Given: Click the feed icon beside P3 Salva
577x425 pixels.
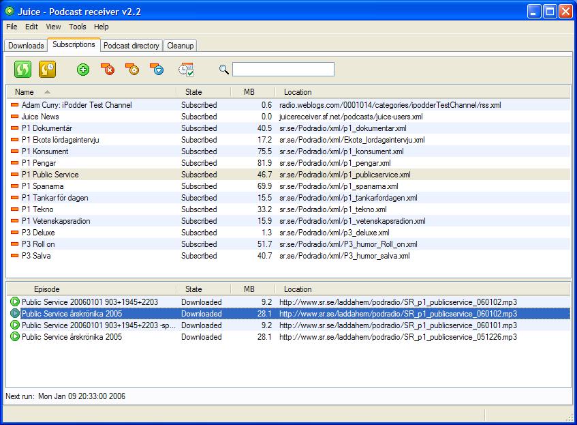Looking at the screenshot, I should pos(15,256).
